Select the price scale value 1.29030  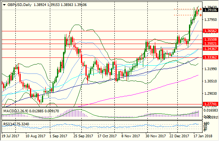(210, 94)
